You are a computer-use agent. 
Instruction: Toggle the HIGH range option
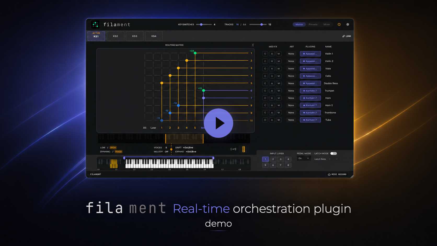[x=113, y=147]
